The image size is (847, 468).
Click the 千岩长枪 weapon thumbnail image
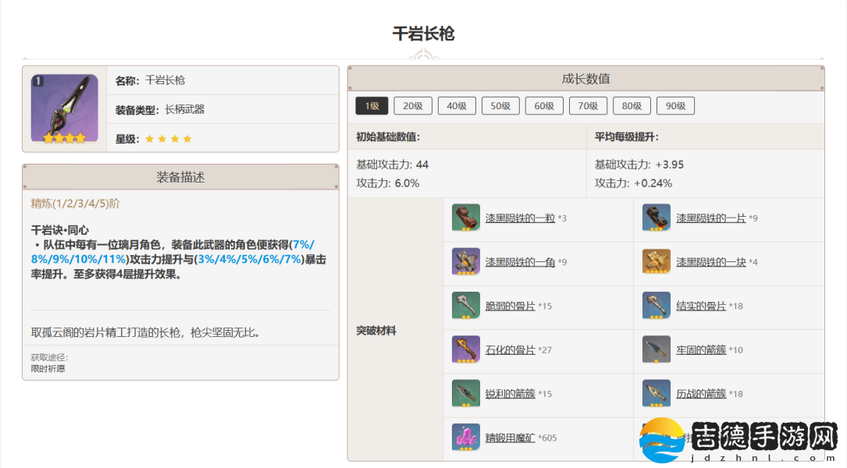click(x=64, y=108)
